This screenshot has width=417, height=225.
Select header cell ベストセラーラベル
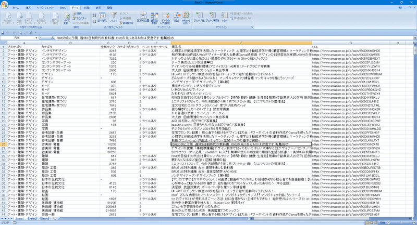click(x=156, y=47)
